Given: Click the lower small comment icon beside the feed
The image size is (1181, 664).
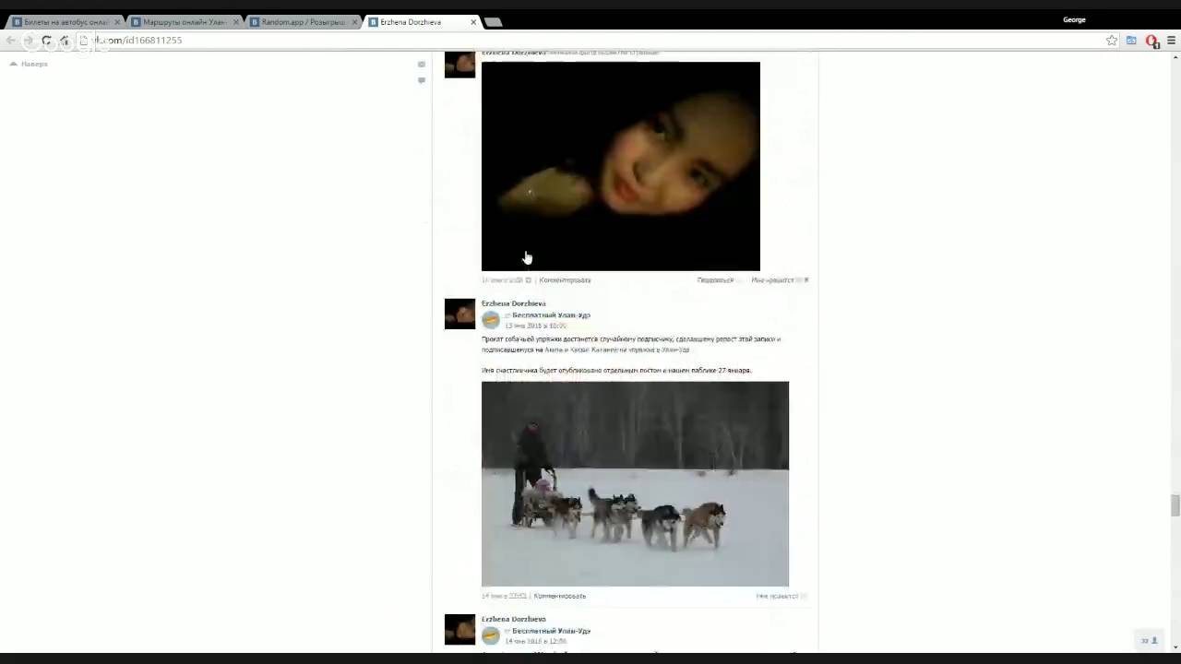Looking at the screenshot, I should pyautogui.click(x=422, y=80).
